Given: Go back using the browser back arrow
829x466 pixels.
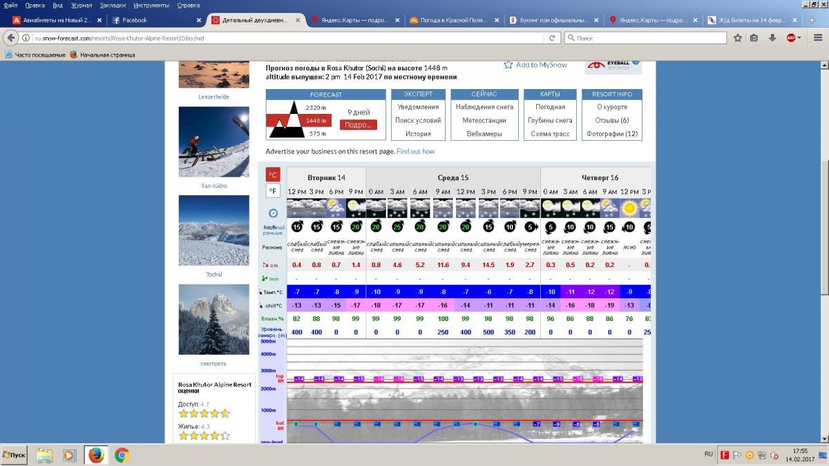Looking at the screenshot, I should 12,39.
